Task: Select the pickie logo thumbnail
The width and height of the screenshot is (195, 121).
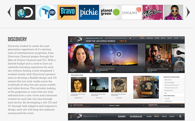Action: (x=89, y=12)
